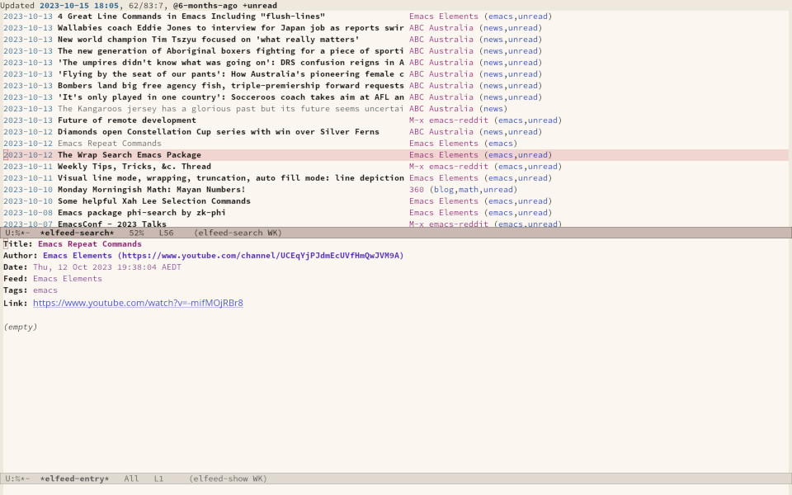Click 'L56' line number in mode line
The image size is (792, 495).
tap(166, 233)
